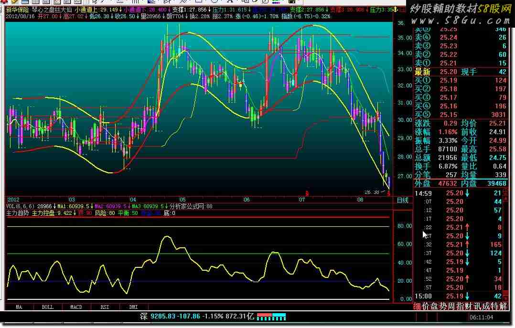The width and height of the screenshot is (515, 328).
Task: Open the 财 (finance) side panel tab
Action: tap(468, 307)
